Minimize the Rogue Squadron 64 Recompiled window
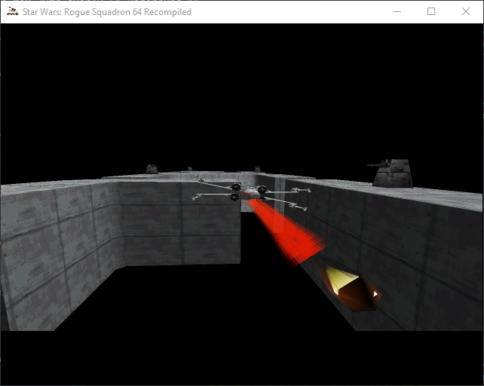Image resolution: width=484 pixels, height=386 pixels. [x=397, y=12]
